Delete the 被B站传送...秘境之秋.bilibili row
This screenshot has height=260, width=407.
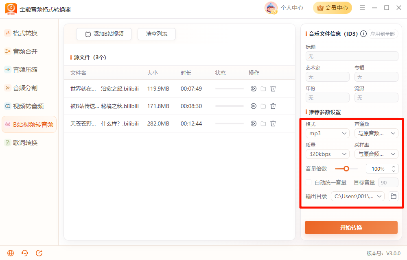pyautogui.click(x=273, y=106)
